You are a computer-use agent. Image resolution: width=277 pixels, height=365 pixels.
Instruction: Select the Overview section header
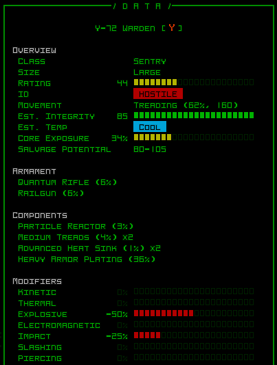[34, 50]
